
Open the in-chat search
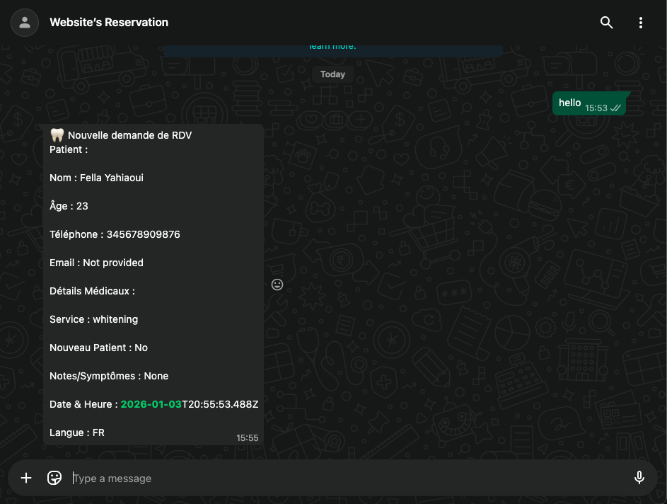click(606, 22)
